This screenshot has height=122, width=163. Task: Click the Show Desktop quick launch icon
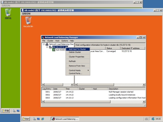click(38, 119)
